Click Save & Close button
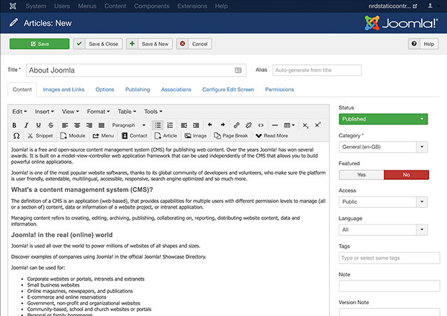The image size is (447, 316). pos(98,44)
